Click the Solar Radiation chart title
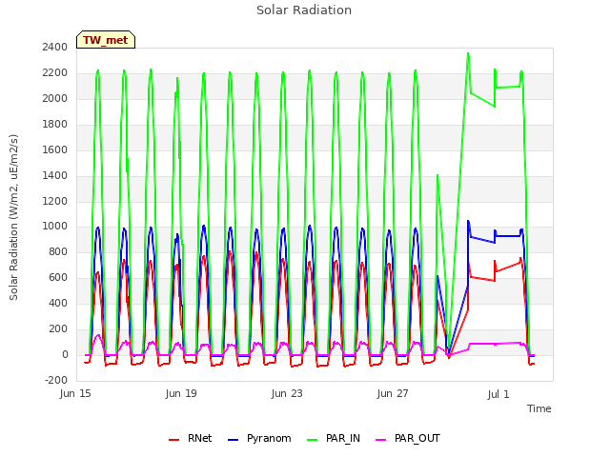Image resolution: width=610 pixels, height=457 pixels. [304, 10]
